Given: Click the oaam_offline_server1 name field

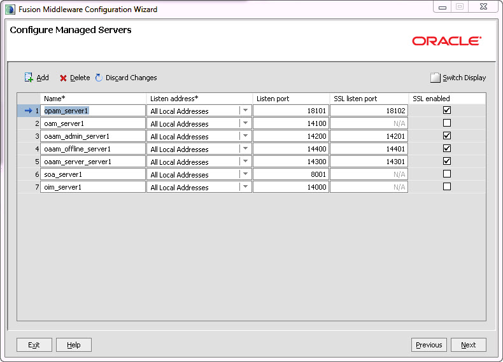Looking at the screenshot, I should [93, 149].
